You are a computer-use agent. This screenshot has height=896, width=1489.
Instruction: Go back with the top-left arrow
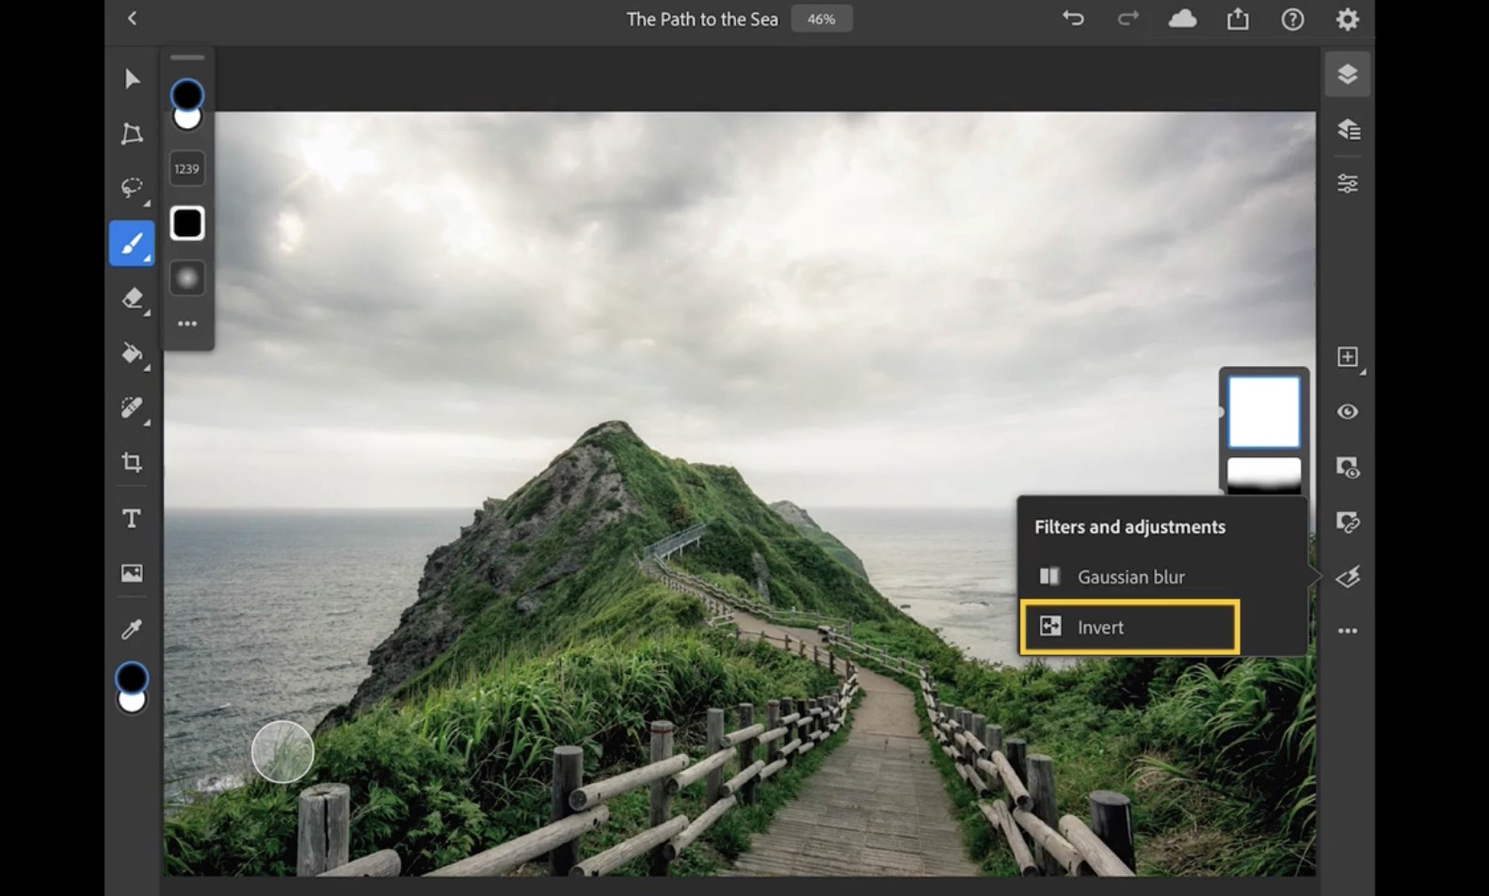tap(132, 18)
